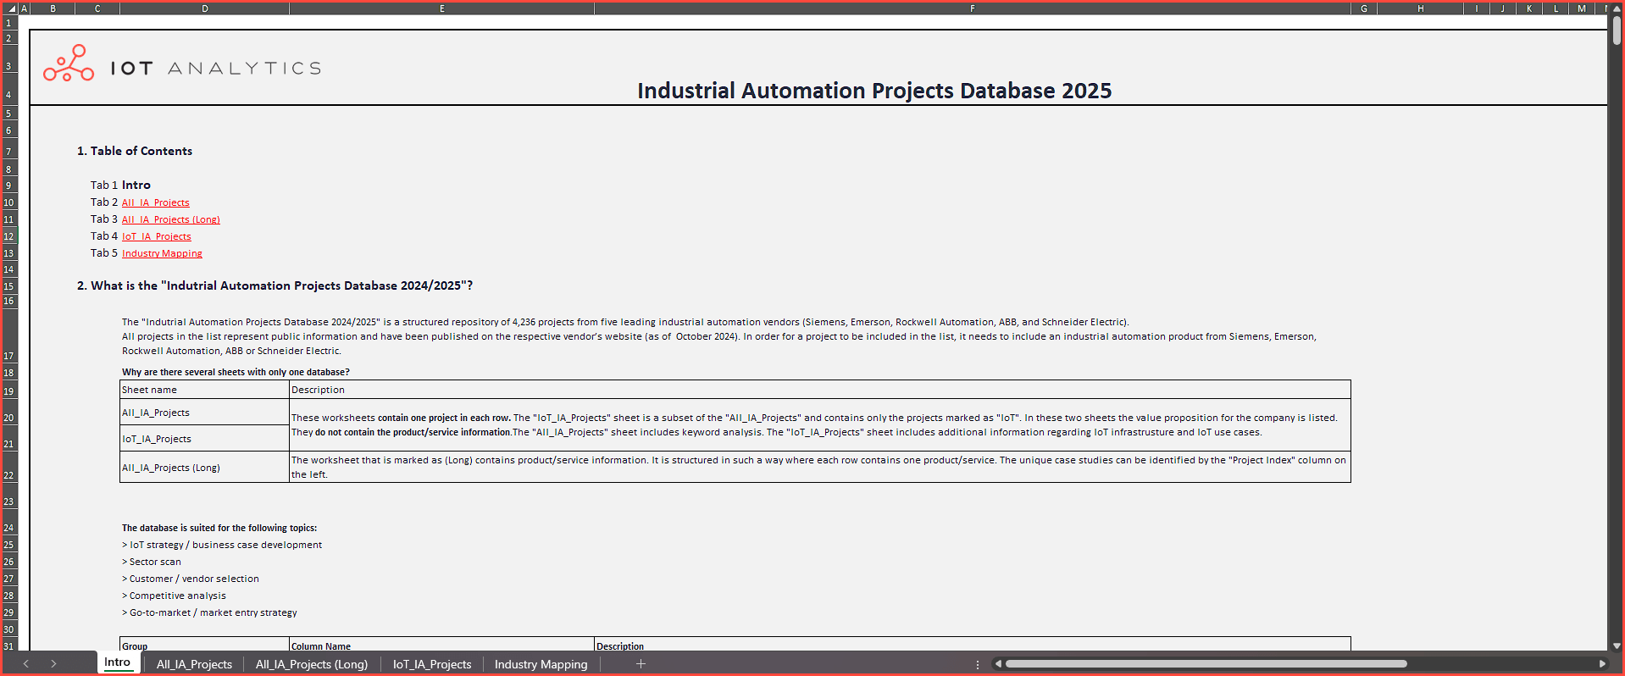Follow the All_IA_Projects (Long) link for Tab 3
Image resolution: width=1625 pixels, height=676 pixels.
[x=171, y=219]
